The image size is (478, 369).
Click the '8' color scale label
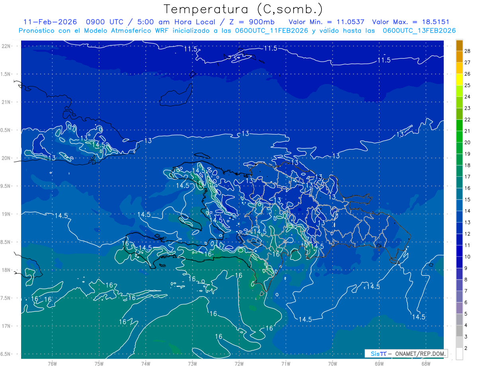pyautogui.click(x=466, y=280)
